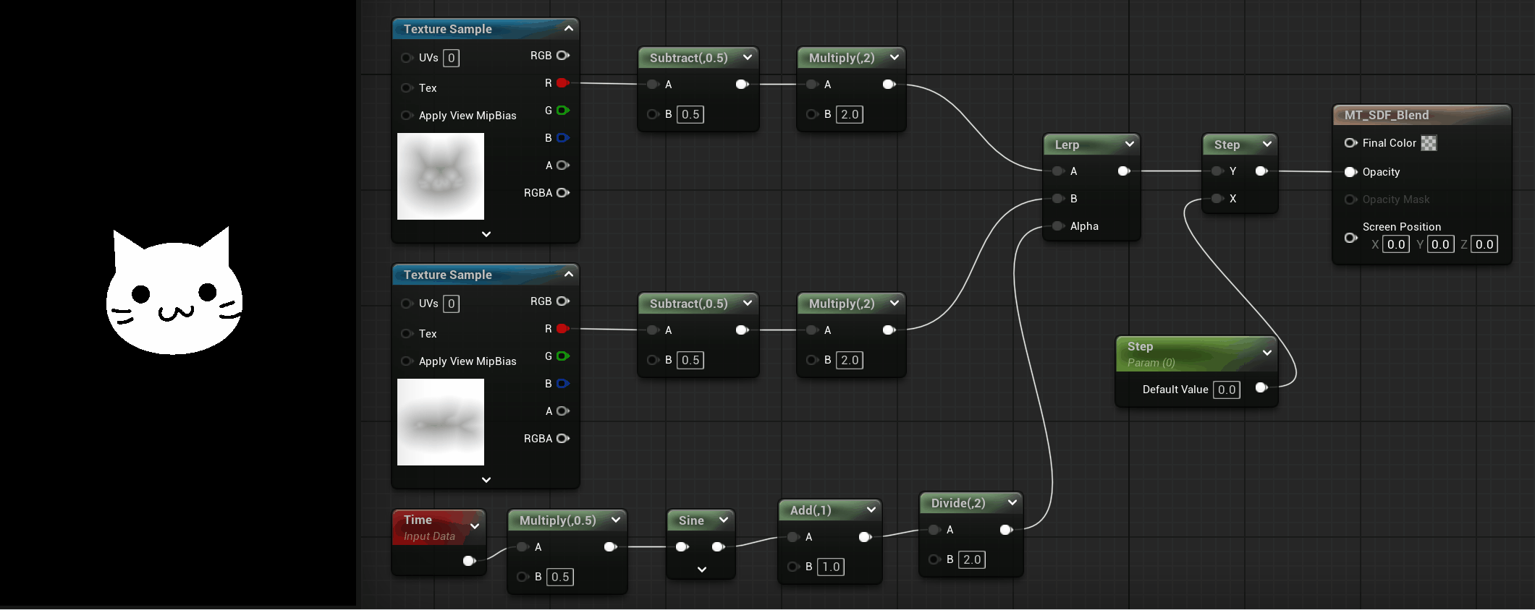Click the Time node's output pin

(469, 561)
